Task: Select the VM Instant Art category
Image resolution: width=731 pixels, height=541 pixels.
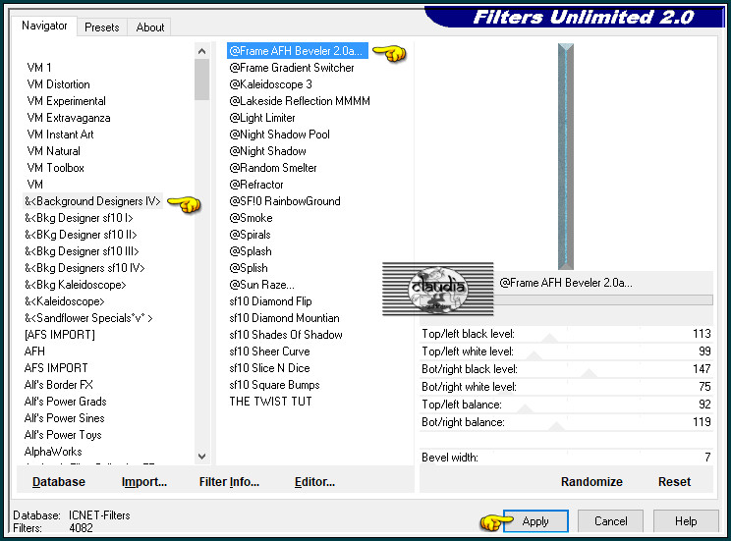Action: 60,135
